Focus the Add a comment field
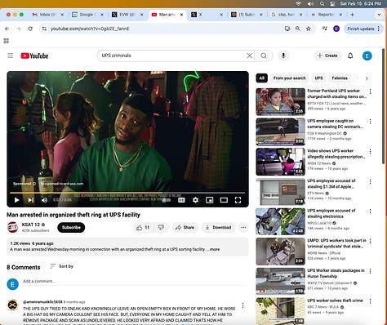This screenshot has width=387, height=325. [133, 281]
